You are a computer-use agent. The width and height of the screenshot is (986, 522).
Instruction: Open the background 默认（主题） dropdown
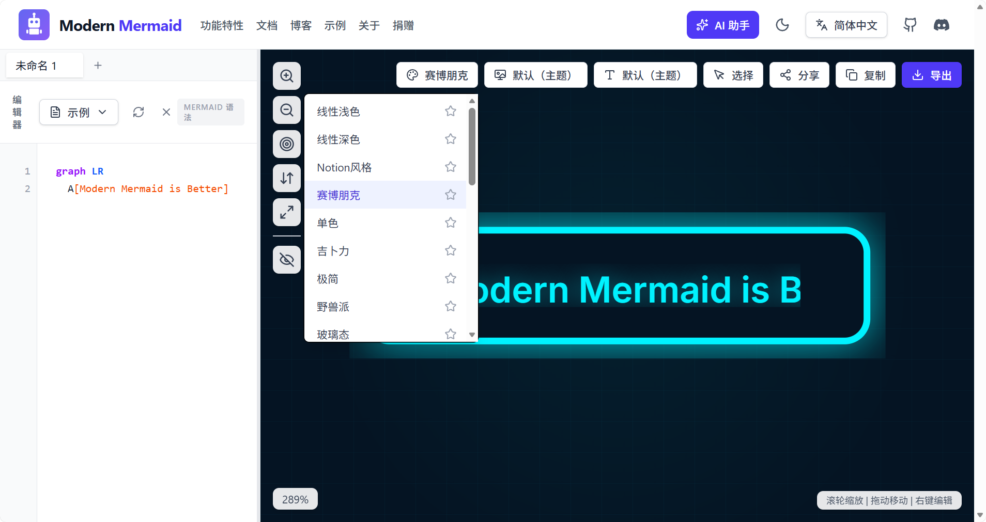pos(536,75)
